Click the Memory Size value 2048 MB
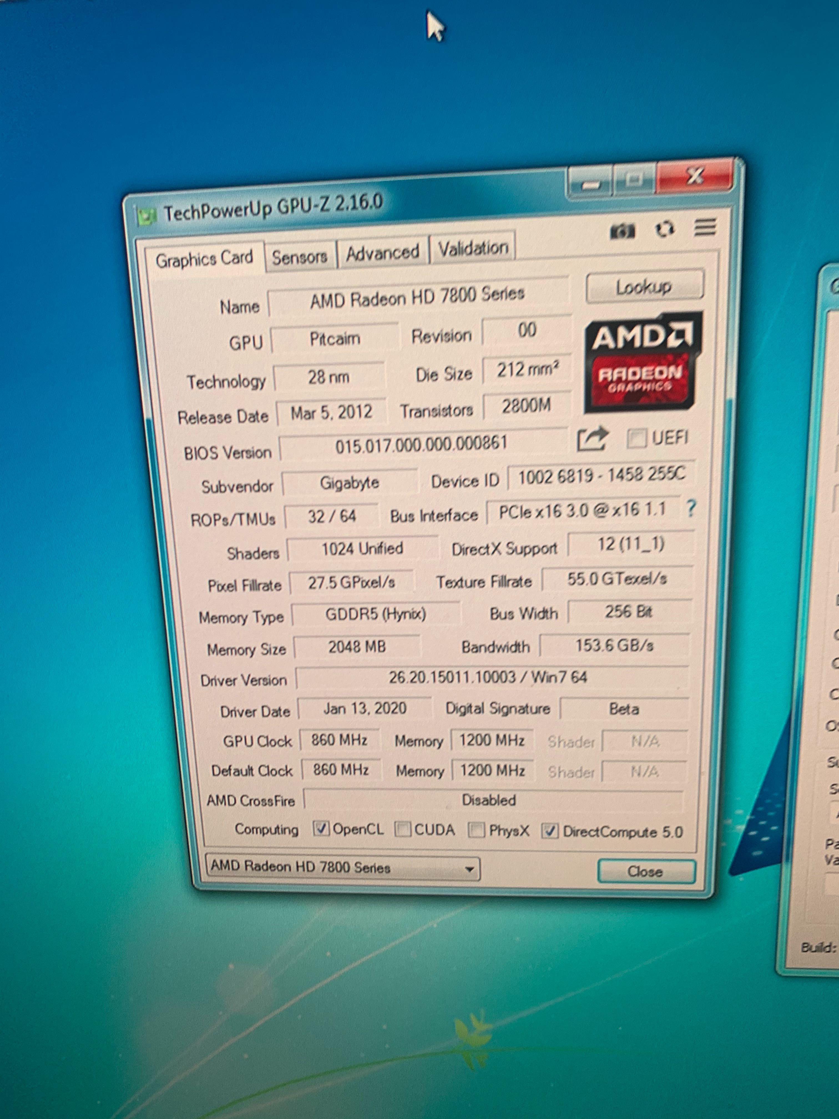This screenshot has height=1119, width=839. (x=357, y=647)
